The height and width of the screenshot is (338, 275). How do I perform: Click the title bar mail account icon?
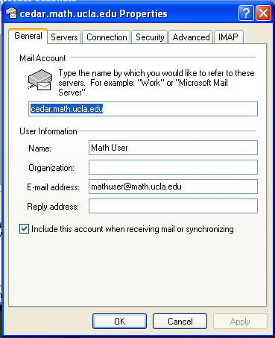click(x=11, y=13)
